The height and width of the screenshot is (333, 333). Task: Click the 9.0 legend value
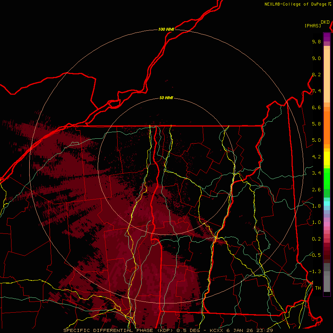[x=316, y=58]
